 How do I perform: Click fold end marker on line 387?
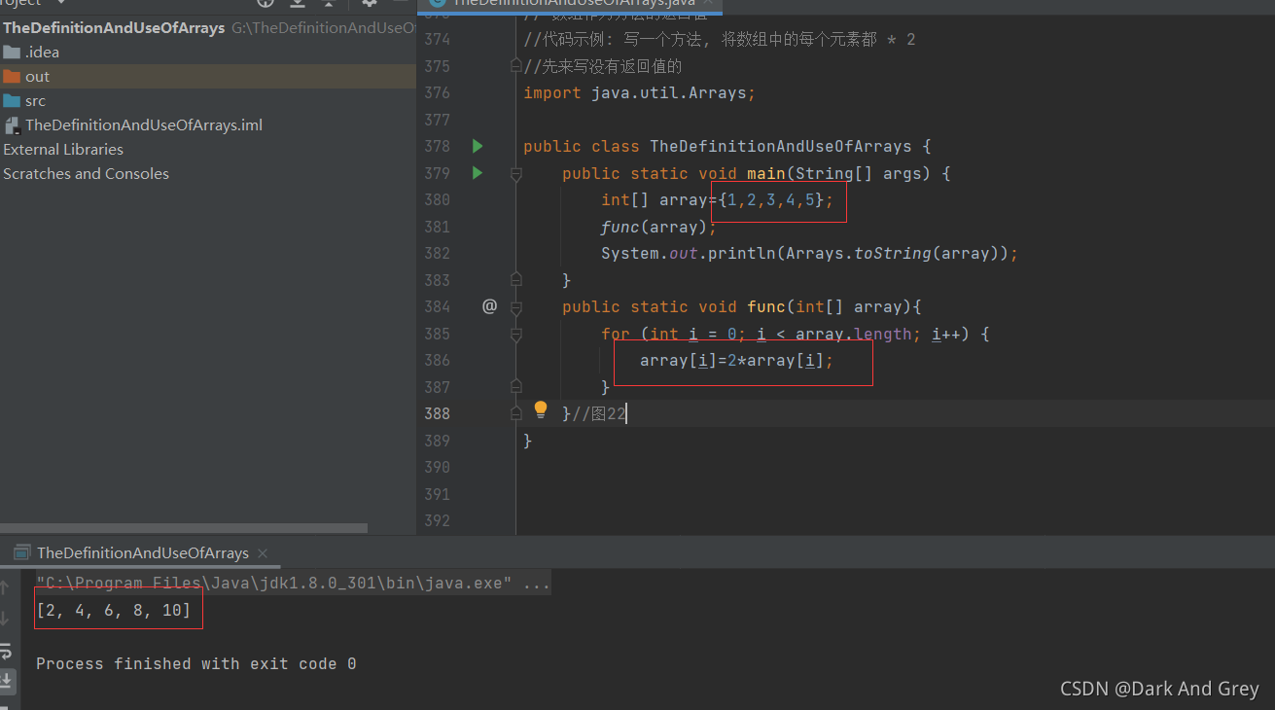tap(516, 387)
